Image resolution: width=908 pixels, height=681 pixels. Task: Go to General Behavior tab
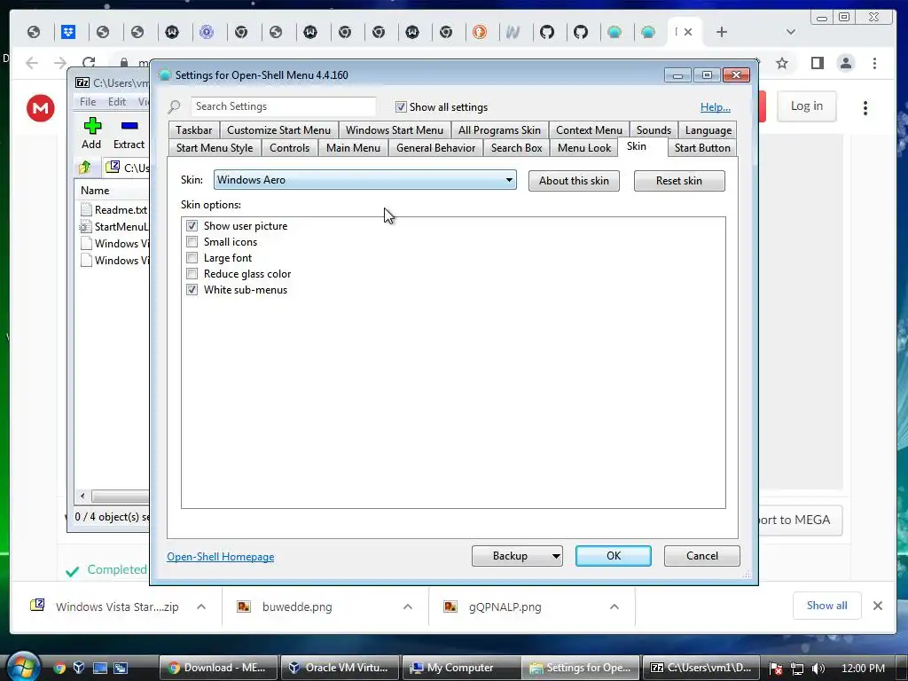pos(435,148)
